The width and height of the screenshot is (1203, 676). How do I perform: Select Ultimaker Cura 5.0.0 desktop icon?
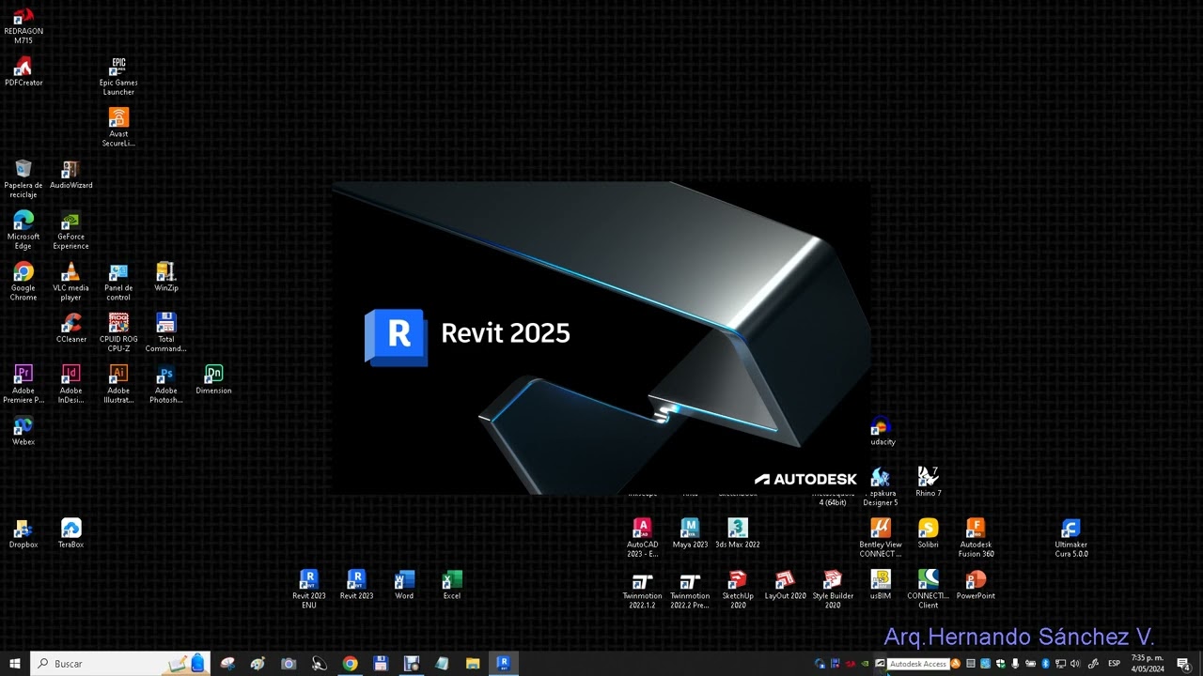point(1070,538)
